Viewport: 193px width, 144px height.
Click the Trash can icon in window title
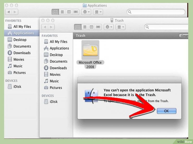(112, 20)
